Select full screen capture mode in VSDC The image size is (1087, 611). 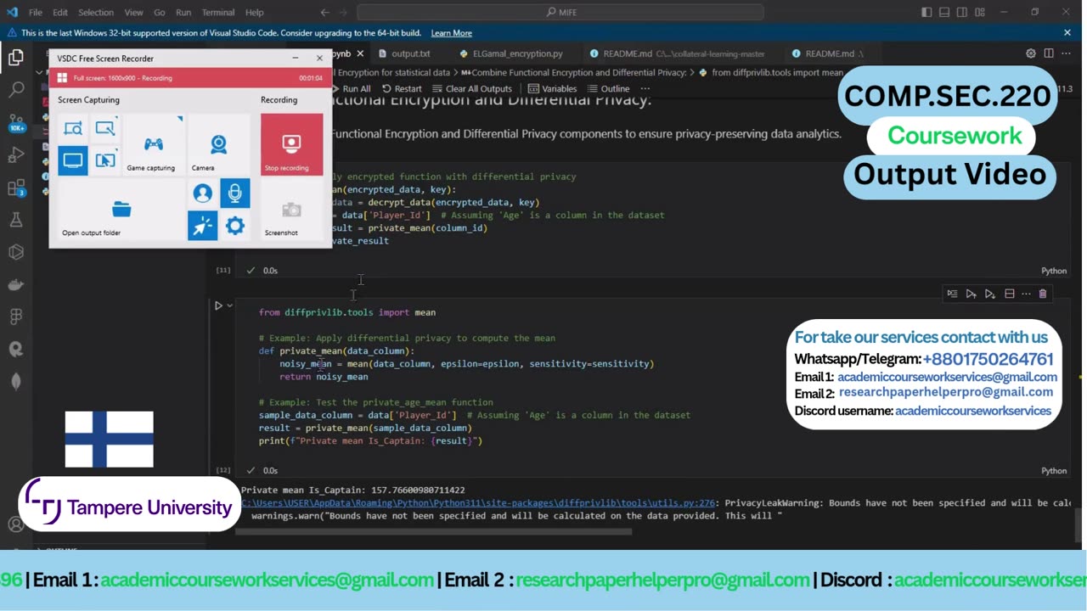click(x=73, y=160)
